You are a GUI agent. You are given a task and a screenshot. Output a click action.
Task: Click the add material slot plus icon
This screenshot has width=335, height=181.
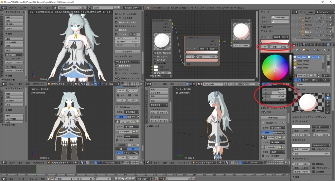pos(328,56)
